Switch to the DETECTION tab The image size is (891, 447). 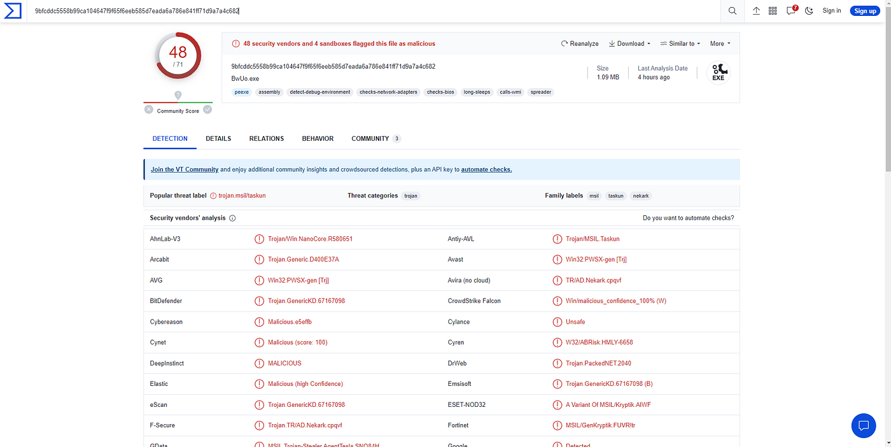pyautogui.click(x=170, y=139)
